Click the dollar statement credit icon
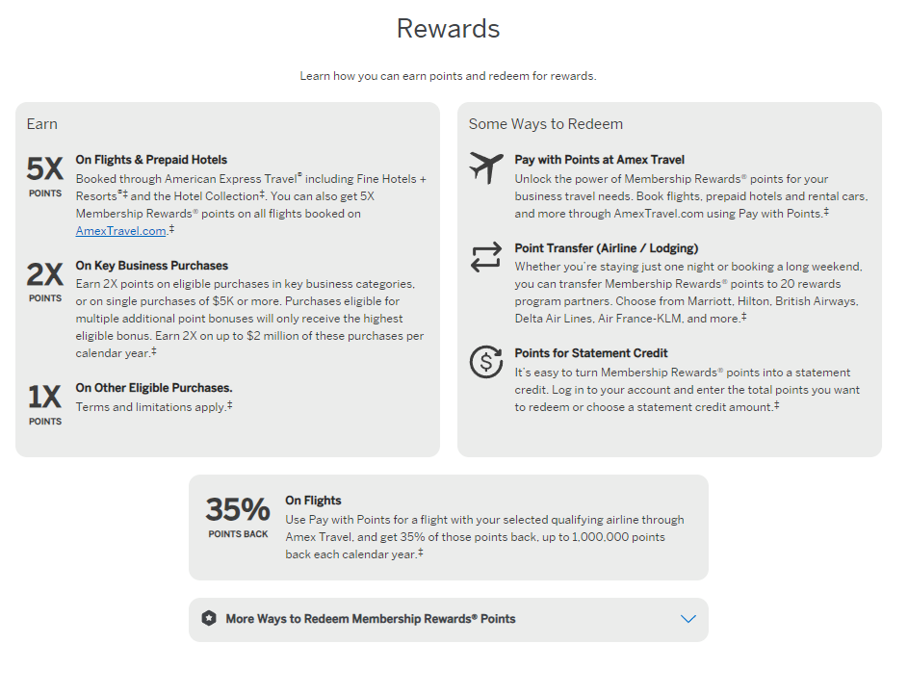Image resolution: width=908 pixels, height=695 pixels. tap(486, 361)
